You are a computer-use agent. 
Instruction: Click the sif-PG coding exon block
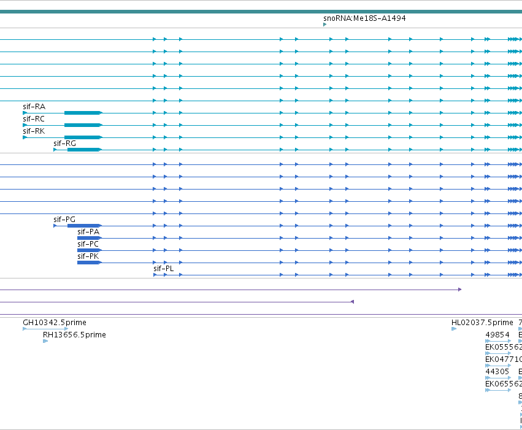coord(84,226)
